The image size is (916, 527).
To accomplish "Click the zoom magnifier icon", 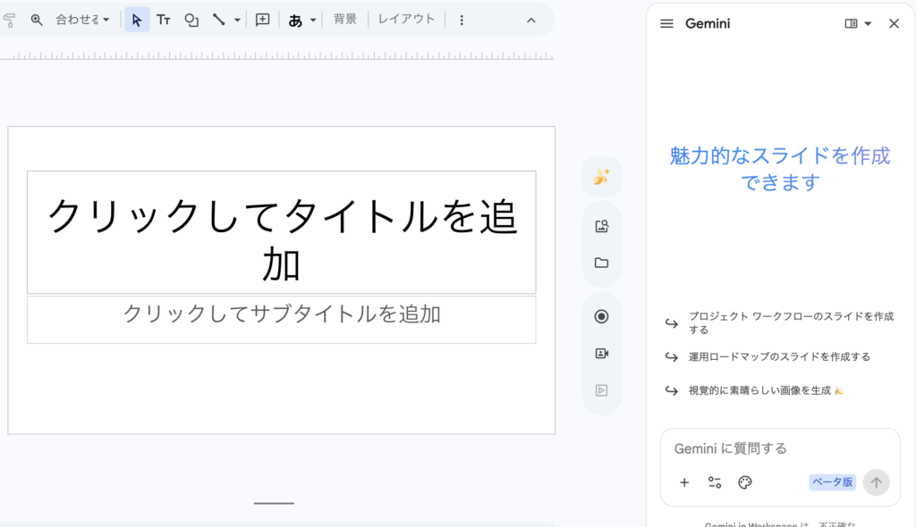I will coord(37,20).
